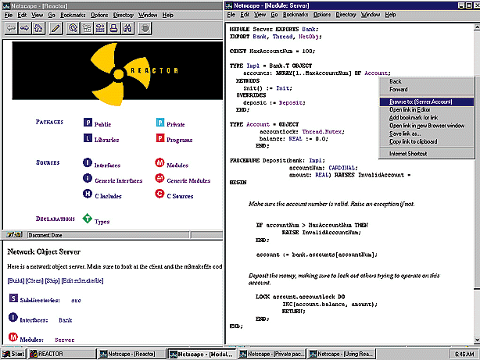Click the [Edit m3makefile] link
Viewport: 480px width, 360px height.
[x=82, y=280]
